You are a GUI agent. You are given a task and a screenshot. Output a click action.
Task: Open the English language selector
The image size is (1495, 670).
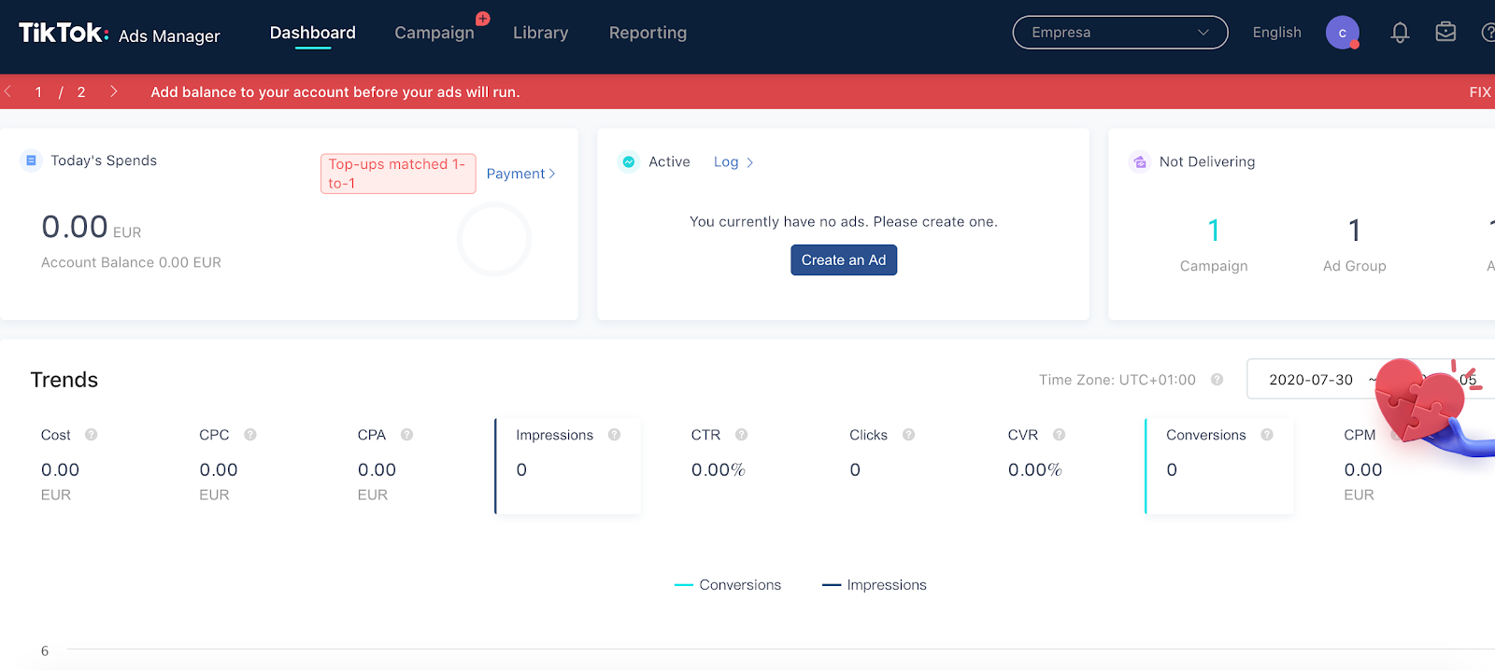point(1277,33)
